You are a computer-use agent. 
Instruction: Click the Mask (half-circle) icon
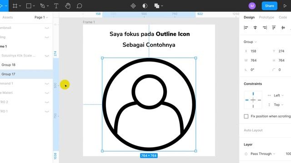pos(145,6)
